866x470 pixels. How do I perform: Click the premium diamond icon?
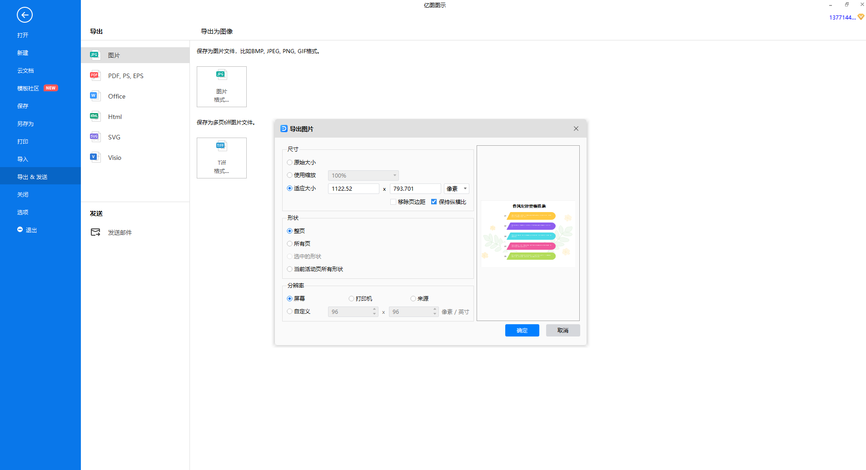[x=861, y=17]
